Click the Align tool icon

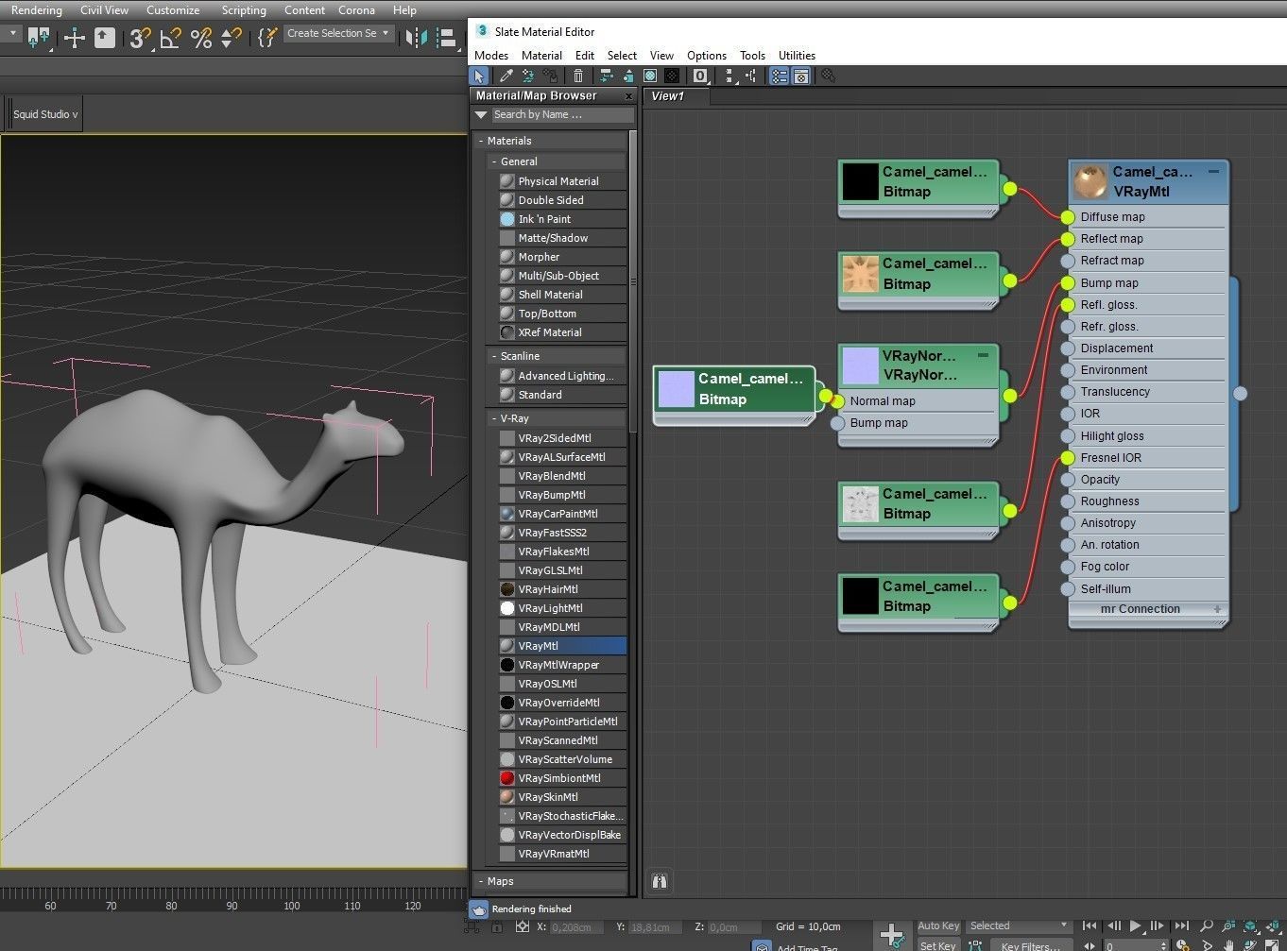click(x=447, y=38)
